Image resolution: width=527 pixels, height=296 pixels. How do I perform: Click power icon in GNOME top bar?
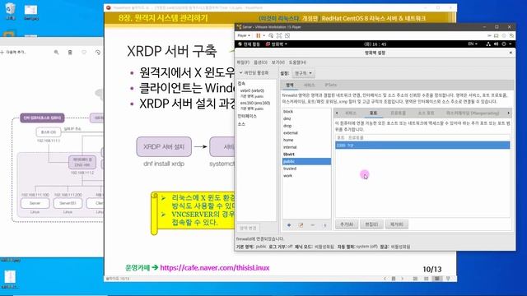pos(504,44)
